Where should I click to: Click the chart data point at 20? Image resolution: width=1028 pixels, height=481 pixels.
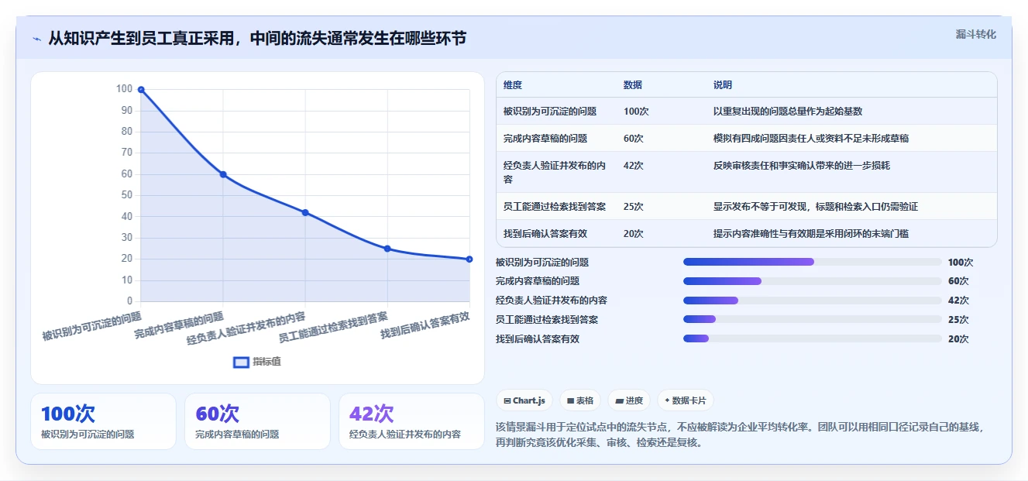click(x=469, y=259)
